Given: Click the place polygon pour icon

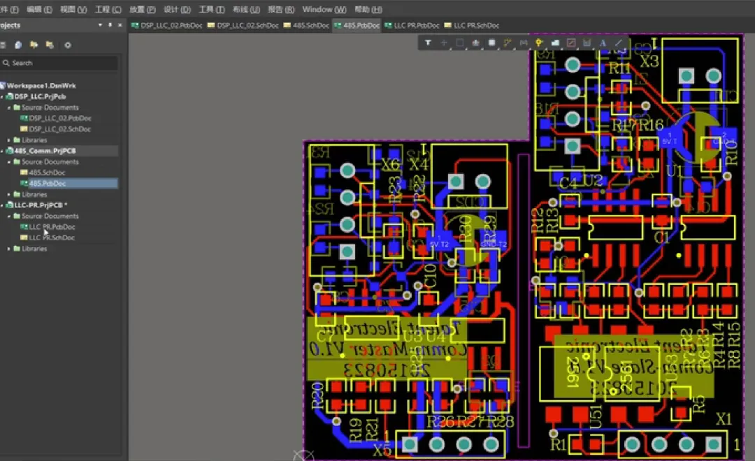Looking at the screenshot, I should pos(554,43).
